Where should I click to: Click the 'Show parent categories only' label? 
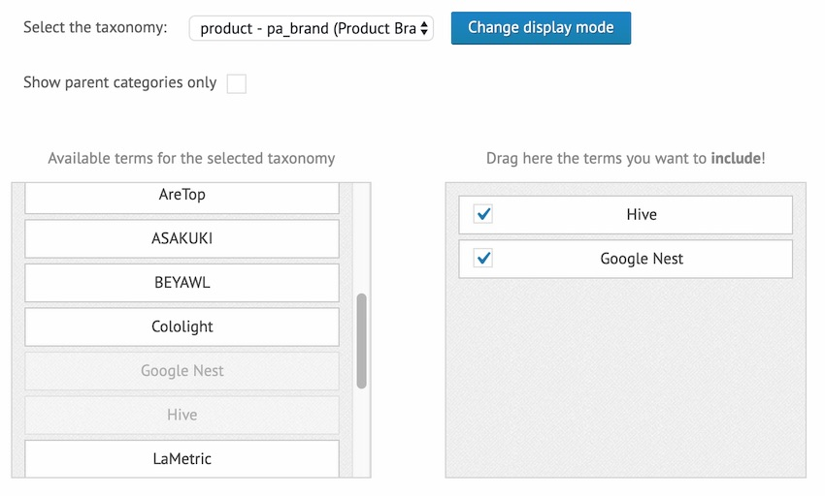coord(119,82)
